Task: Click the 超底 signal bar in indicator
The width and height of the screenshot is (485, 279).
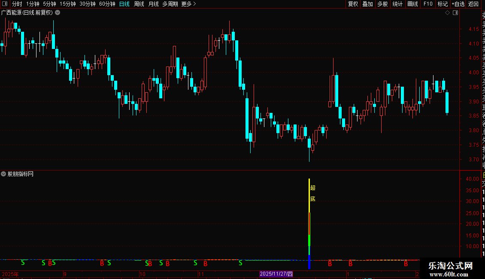Action: (x=309, y=224)
